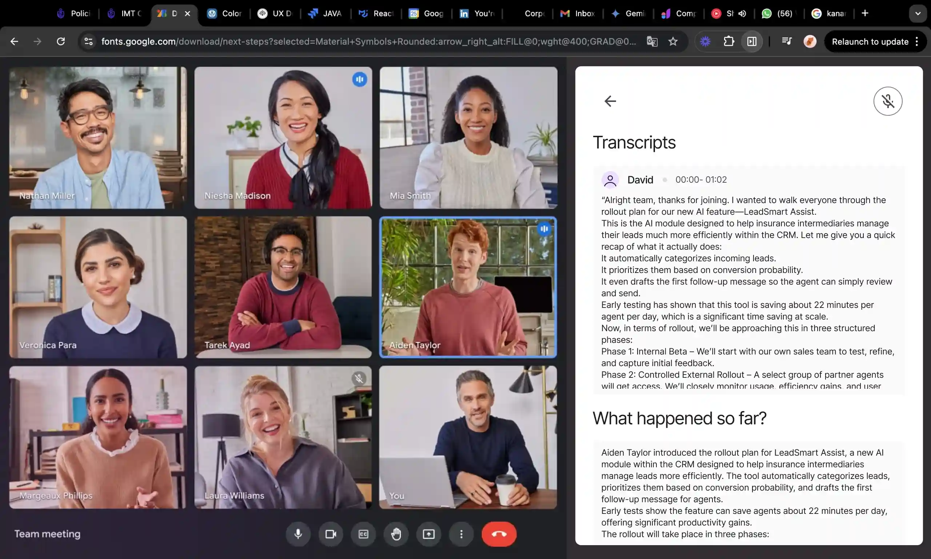The width and height of the screenshot is (931, 559).
Task: Switch to the Inbox Gmail tab
Action: (578, 13)
